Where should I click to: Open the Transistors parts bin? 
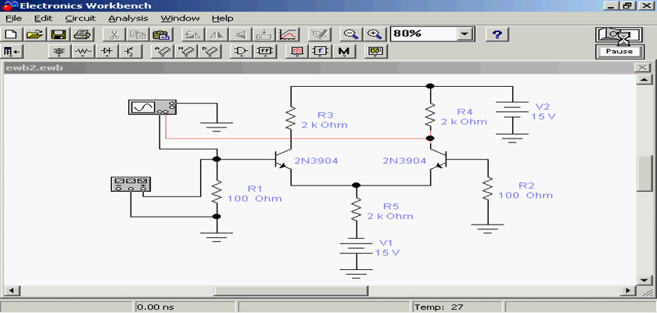[131, 52]
